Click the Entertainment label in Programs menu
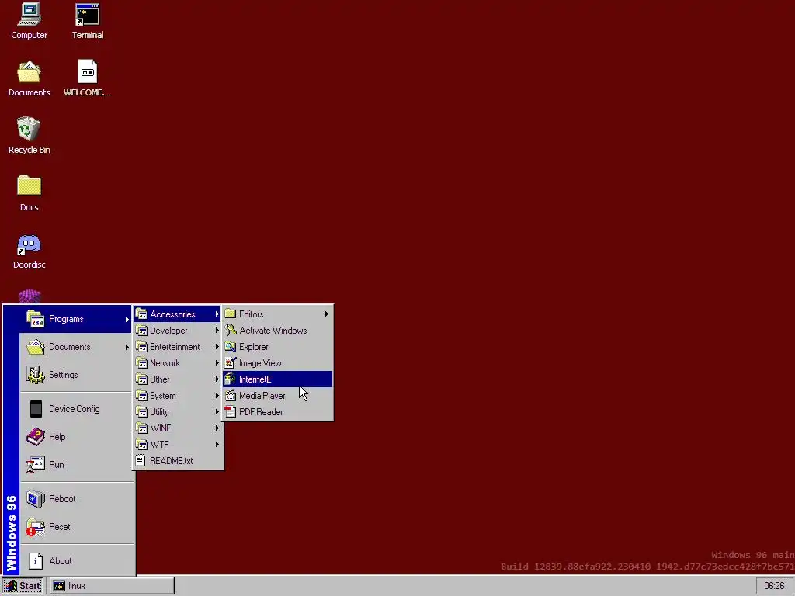 [x=175, y=347]
